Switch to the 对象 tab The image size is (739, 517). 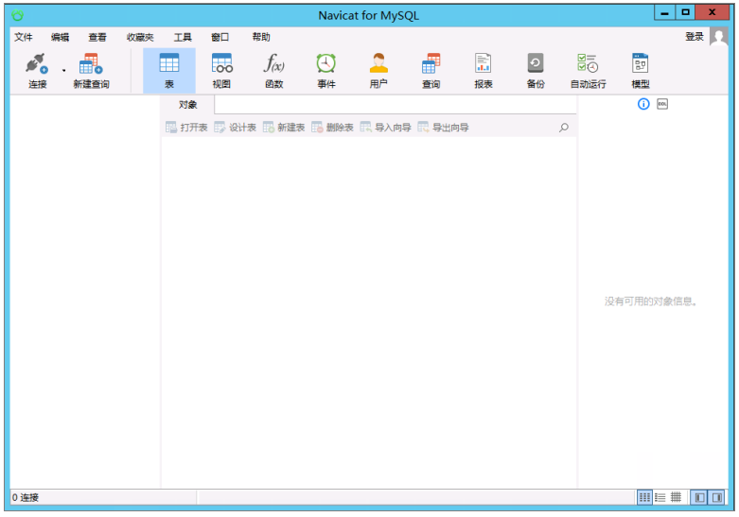(x=187, y=105)
